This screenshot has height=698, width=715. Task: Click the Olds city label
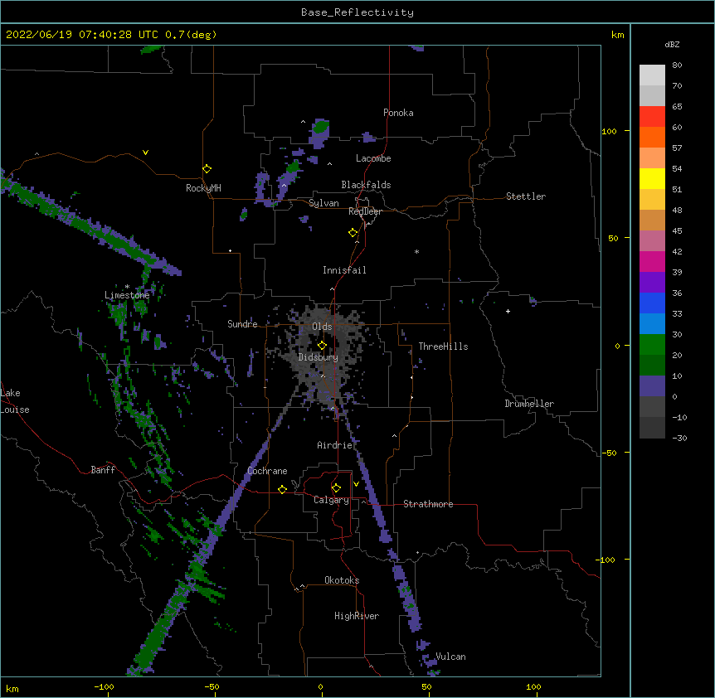click(x=322, y=327)
